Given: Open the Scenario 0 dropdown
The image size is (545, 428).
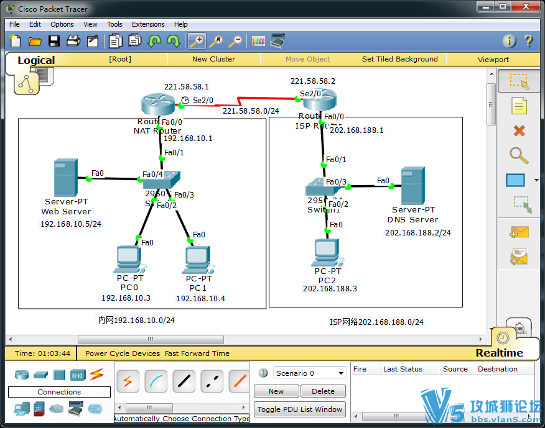Looking at the screenshot, I should click(x=310, y=373).
